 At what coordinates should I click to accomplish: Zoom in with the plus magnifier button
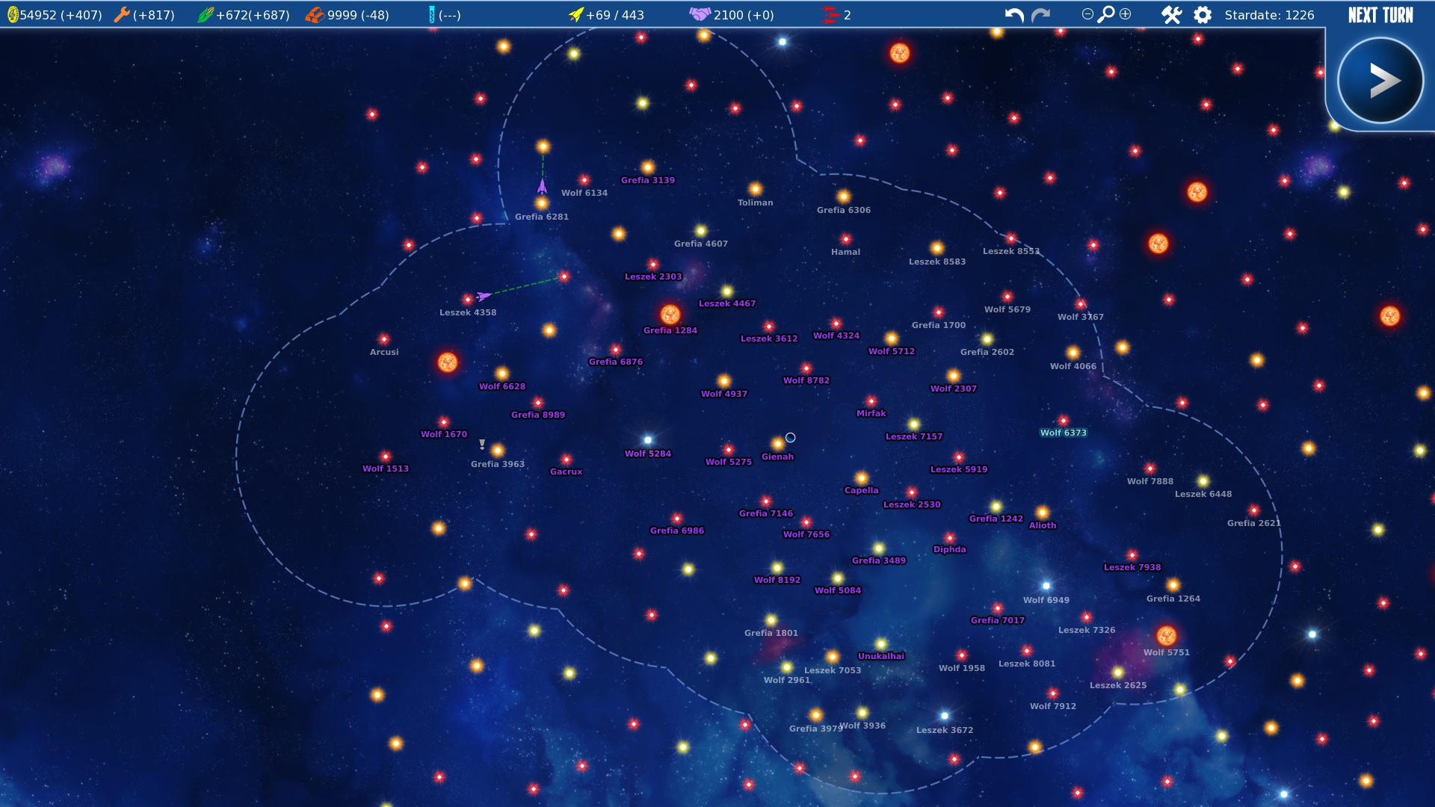click(1126, 14)
